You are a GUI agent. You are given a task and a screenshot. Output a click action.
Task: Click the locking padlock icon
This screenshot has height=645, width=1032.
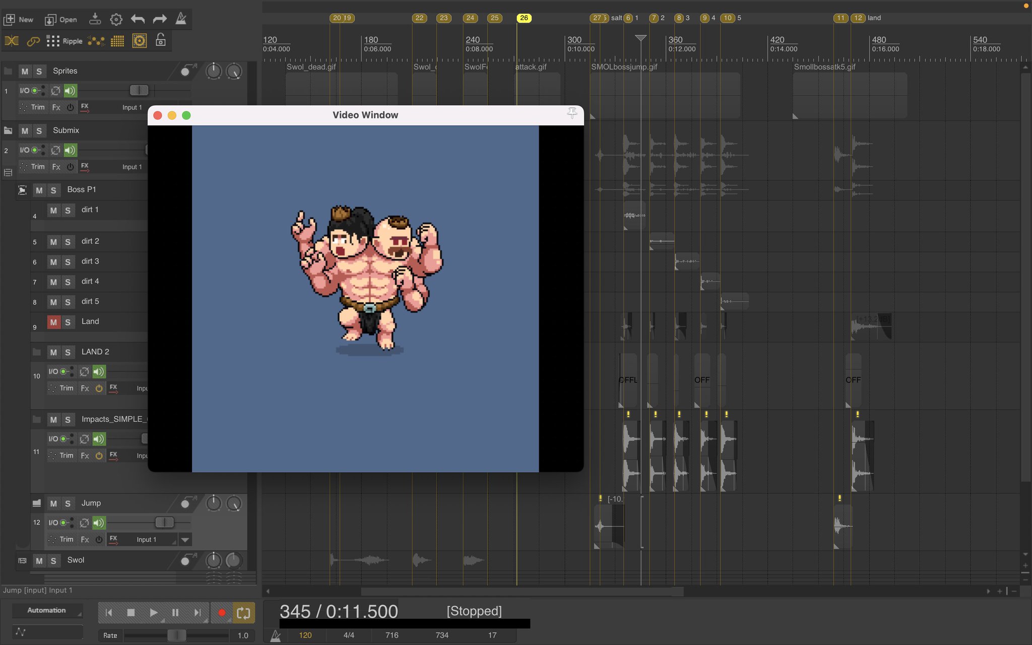tap(160, 40)
